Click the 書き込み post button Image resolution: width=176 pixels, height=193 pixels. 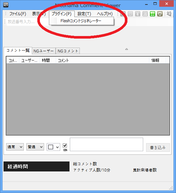click(x=158, y=147)
